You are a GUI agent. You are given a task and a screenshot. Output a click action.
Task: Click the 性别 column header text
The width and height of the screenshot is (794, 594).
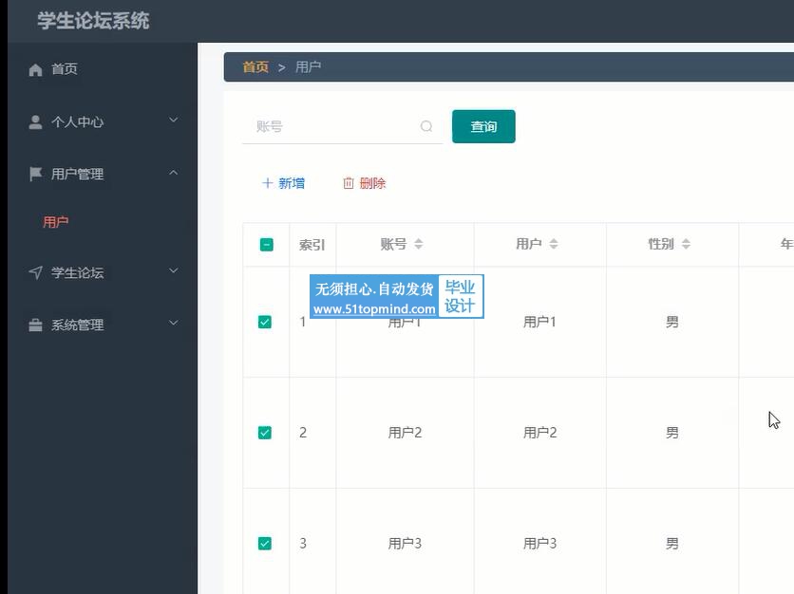(x=661, y=244)
